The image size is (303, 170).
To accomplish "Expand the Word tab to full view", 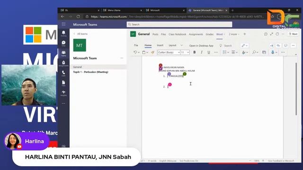I will click(271, 34).
